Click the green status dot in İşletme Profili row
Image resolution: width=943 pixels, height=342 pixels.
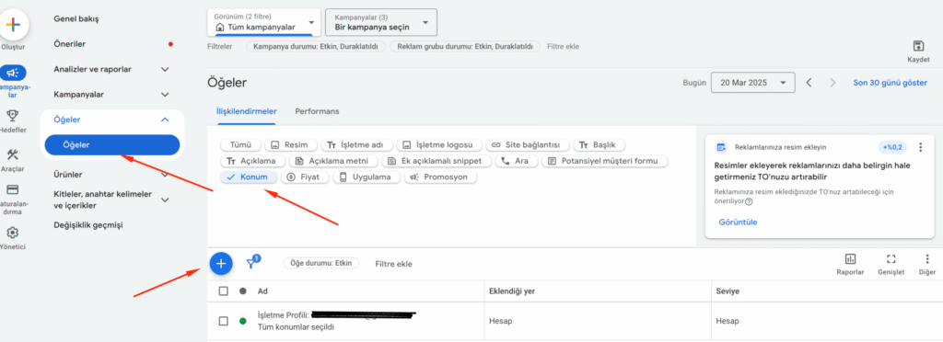243,321
